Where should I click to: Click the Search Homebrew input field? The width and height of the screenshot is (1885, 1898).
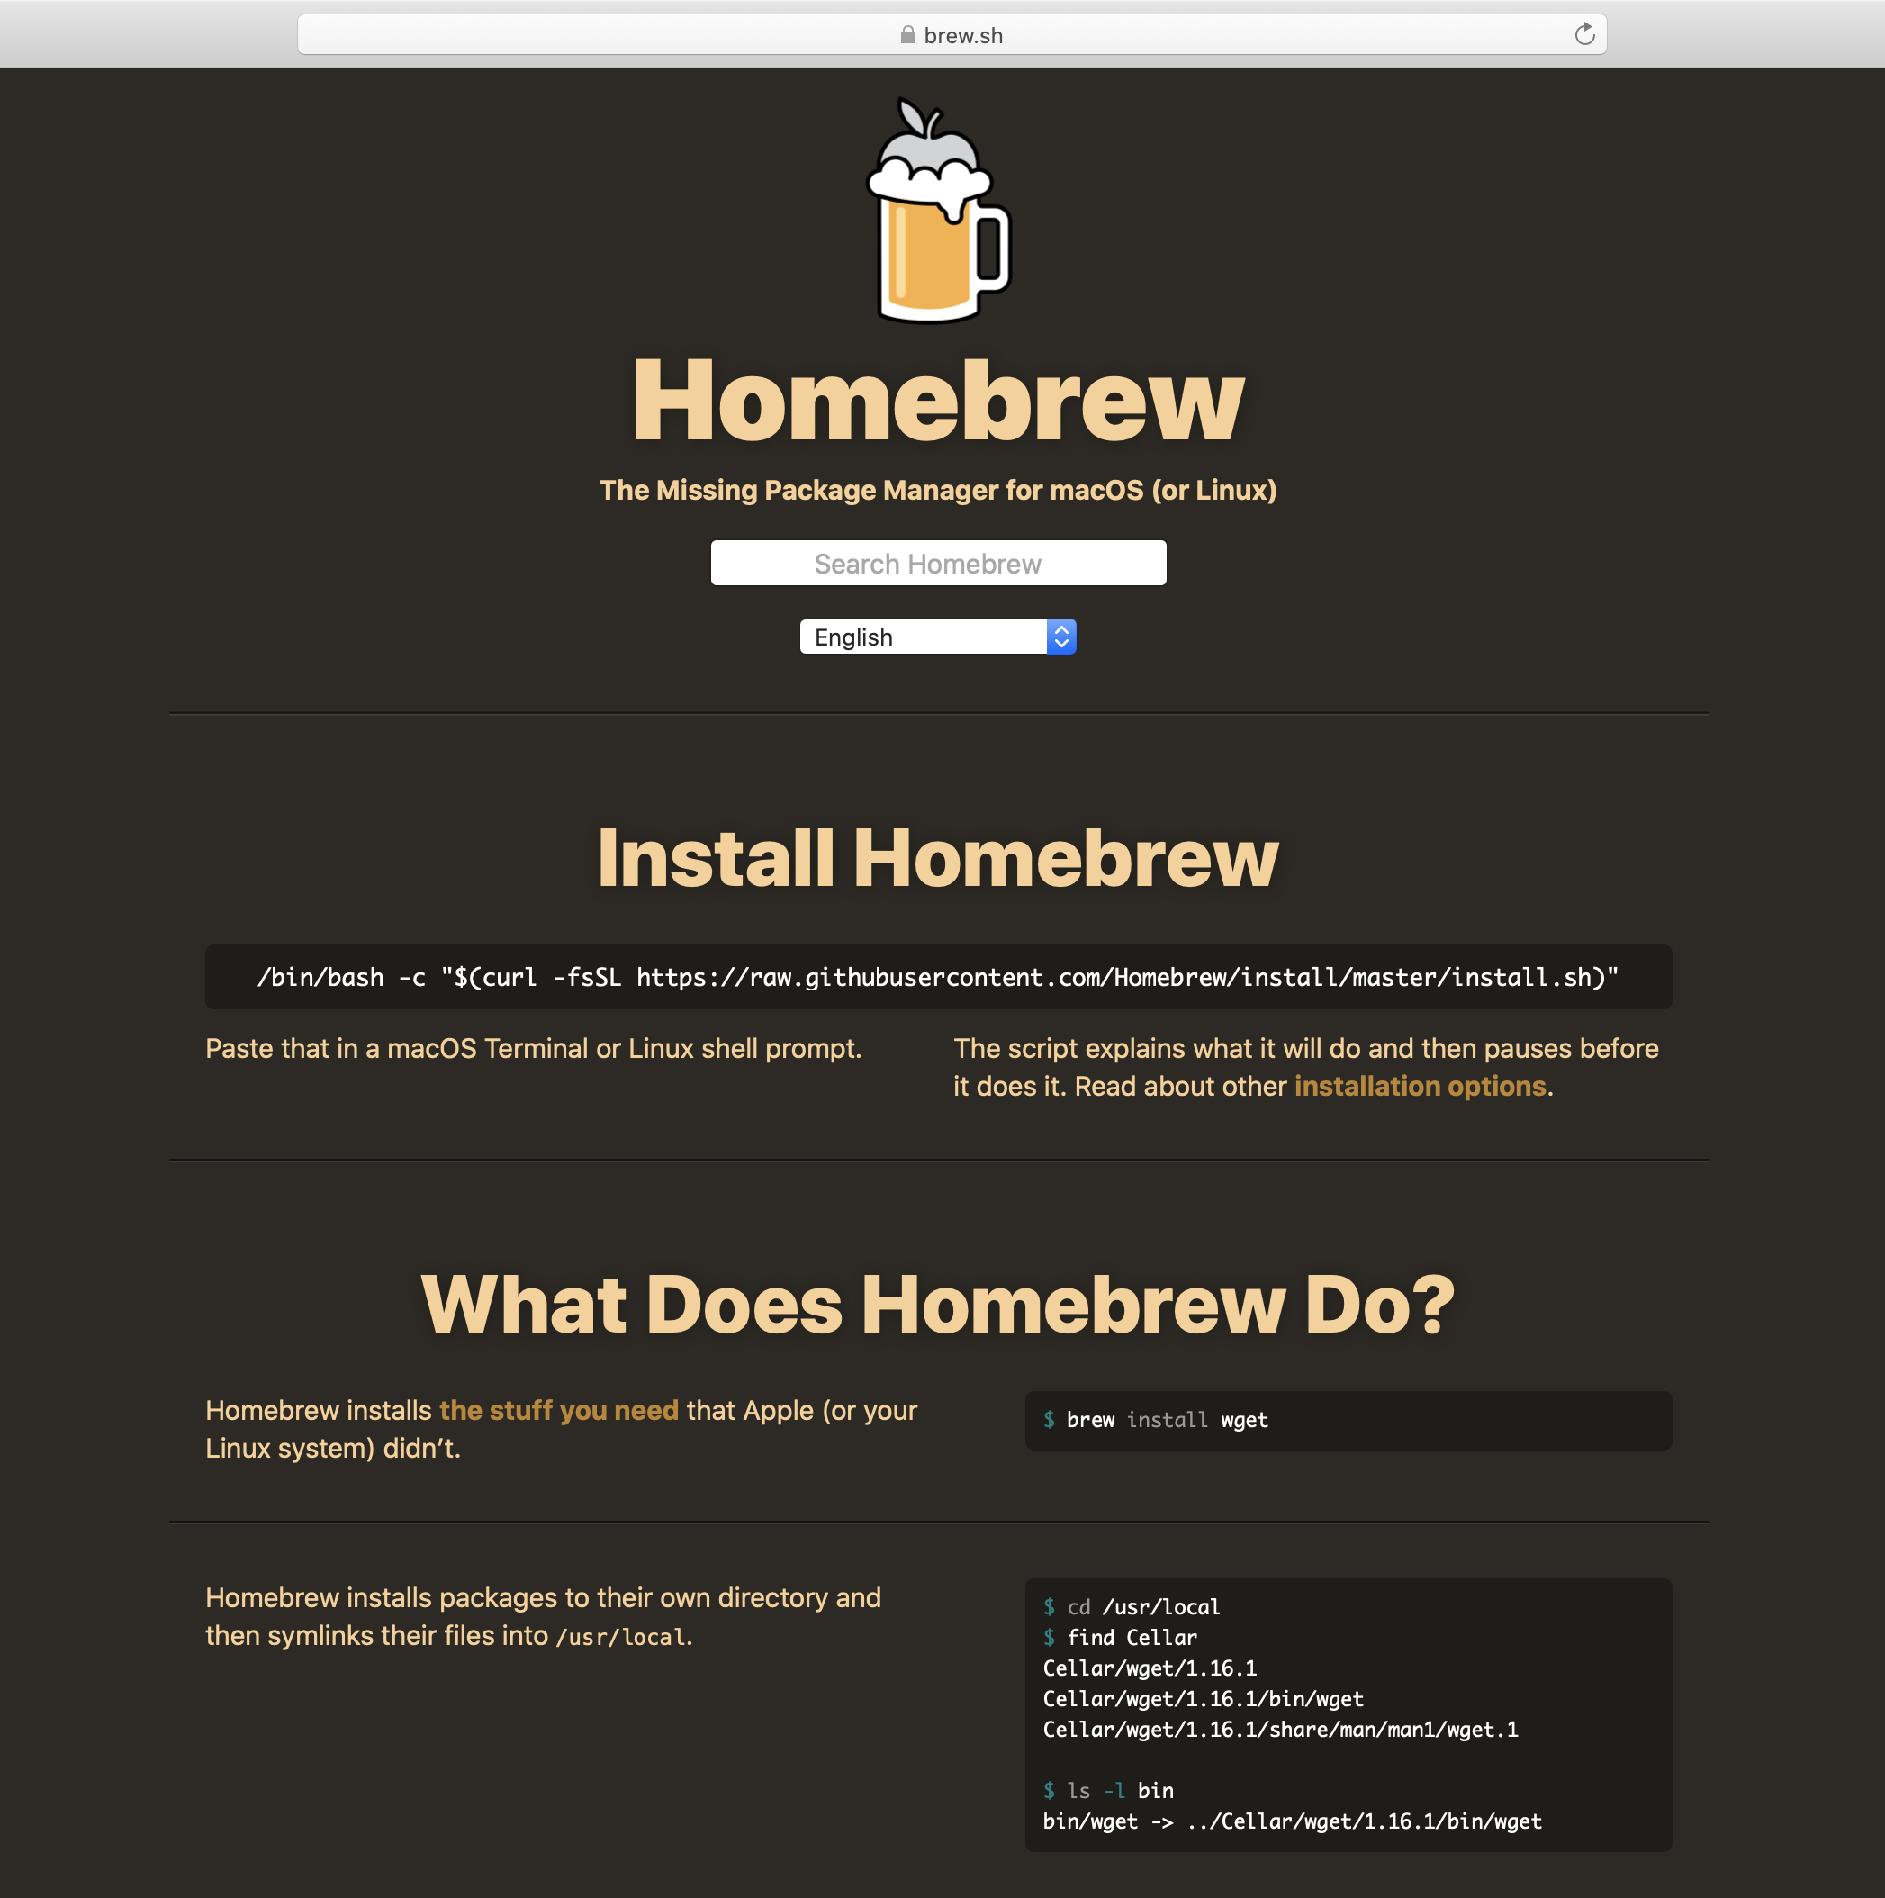pos(938,563)
